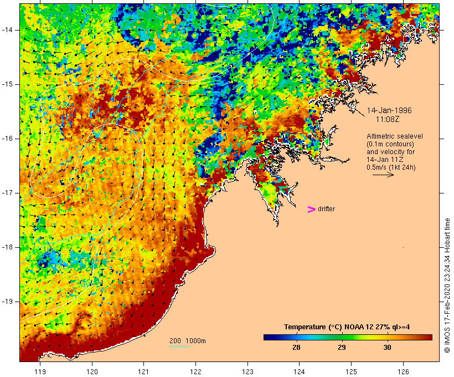Click the 'Temperature (°C) NOAA 12 27% ql>=4' title
Image resolution: width=454 pixels, height=377 pixels.
(x=347, y=327)
